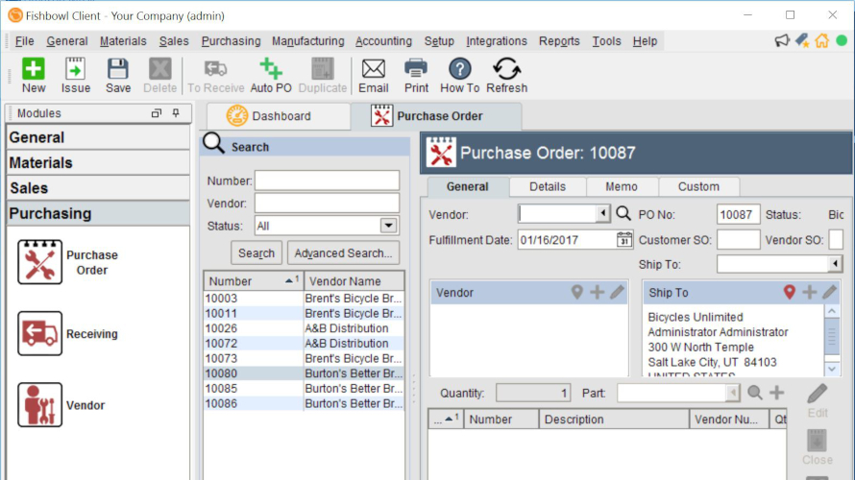Click the Auto PO toolbar icon
This screenshot has height=480, width=855.
click(x=271, y=75)
